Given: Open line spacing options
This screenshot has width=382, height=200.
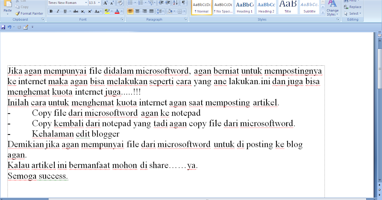Looking at the screenshot, I should [x=160, y=11].
